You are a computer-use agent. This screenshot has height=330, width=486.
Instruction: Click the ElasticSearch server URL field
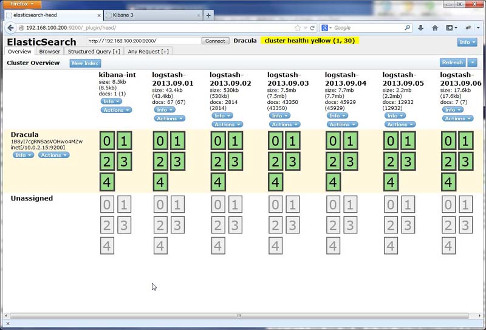point(144,41)
